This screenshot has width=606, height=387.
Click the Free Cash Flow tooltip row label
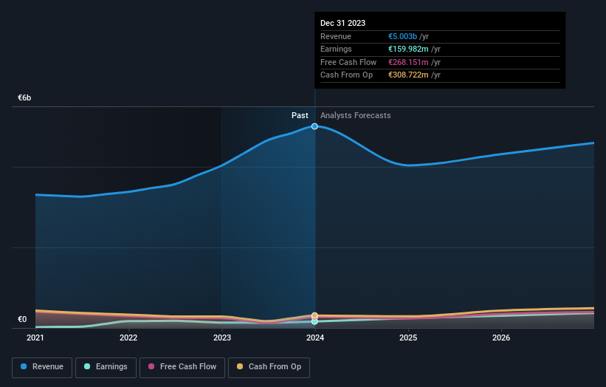tap(348, 62)
